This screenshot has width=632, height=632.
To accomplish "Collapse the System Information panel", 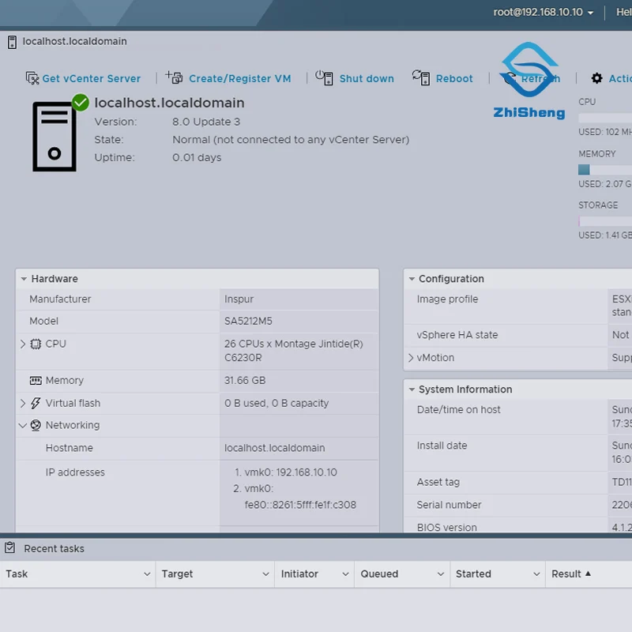I will pyautogui.click(x=411, y=389).
